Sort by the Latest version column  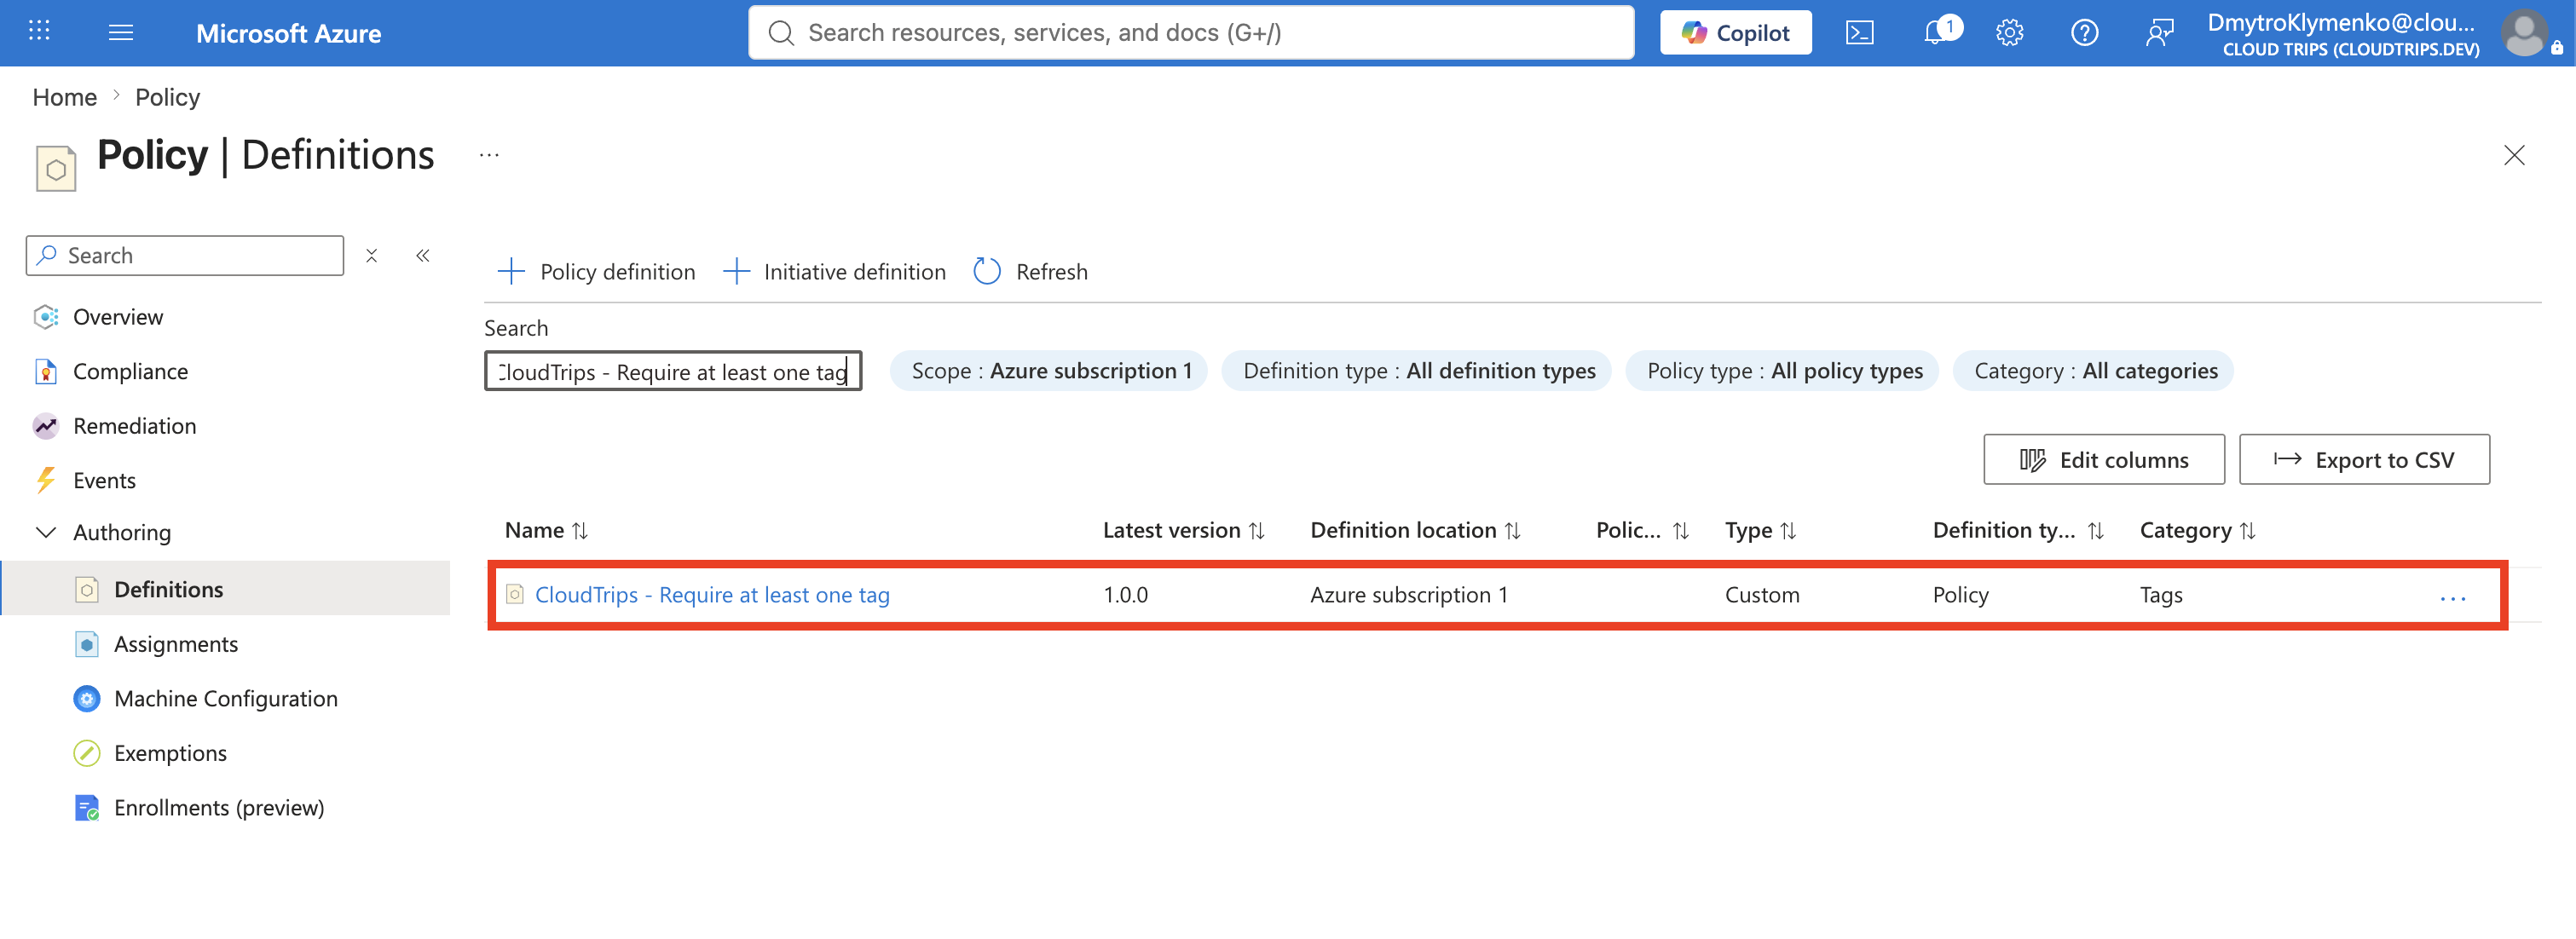pos(1183,530)
